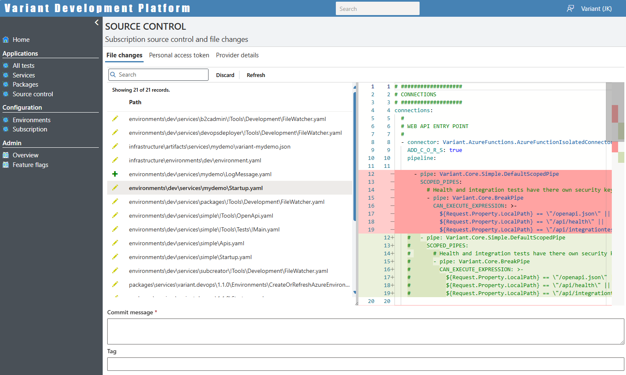The width and height of the screenshot is (626, 375).
Task: Click the Home house icon in sidebar
Action: click(x=6, y=40)
